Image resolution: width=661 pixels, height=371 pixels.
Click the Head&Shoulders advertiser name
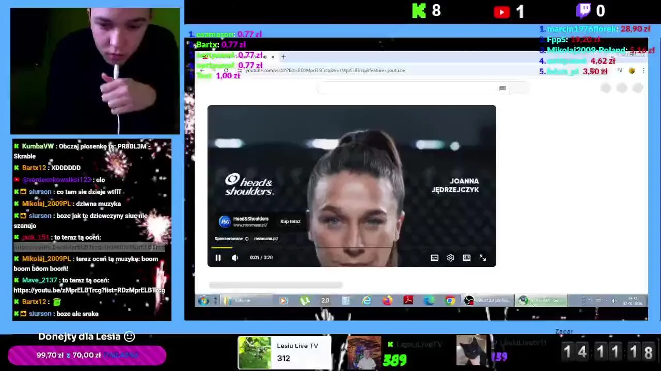pos(250,218)
